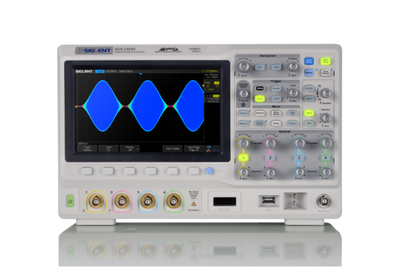The height and width of the screenshot is (271, 406).
Task: Toggle the green Run/Stop button
Action: (325, 61)
